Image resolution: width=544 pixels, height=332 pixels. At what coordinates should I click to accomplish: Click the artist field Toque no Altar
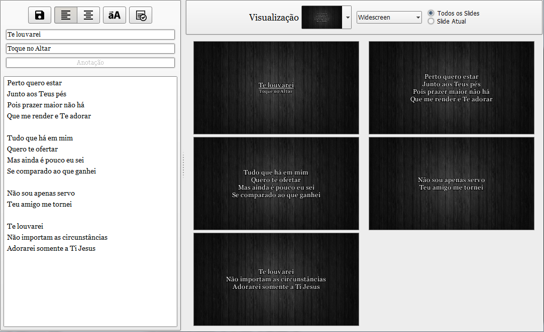point(90,49)
